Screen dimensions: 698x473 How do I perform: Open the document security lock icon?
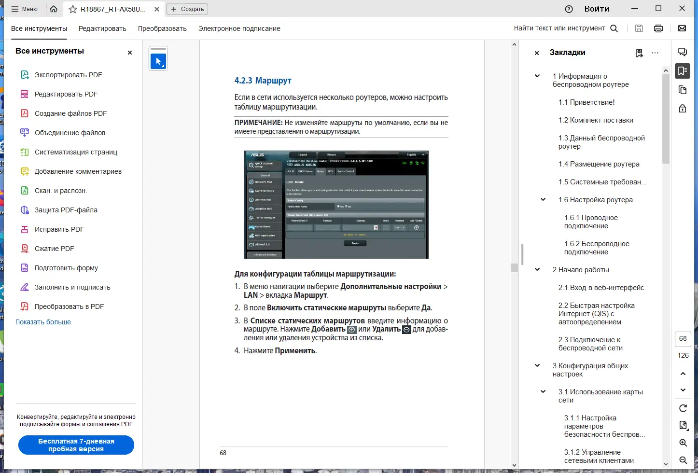point(683,109)
